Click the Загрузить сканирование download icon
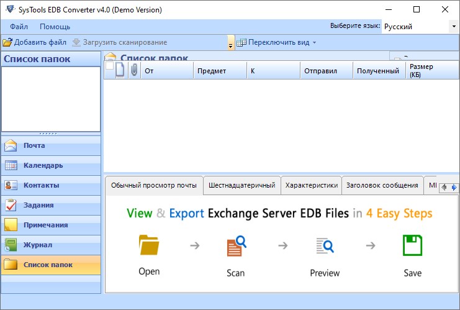This screenshot has width=460, height=310. click(76, 42)
